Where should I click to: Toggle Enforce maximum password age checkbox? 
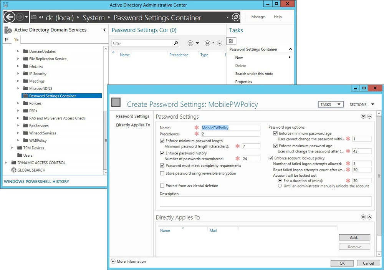275,146
